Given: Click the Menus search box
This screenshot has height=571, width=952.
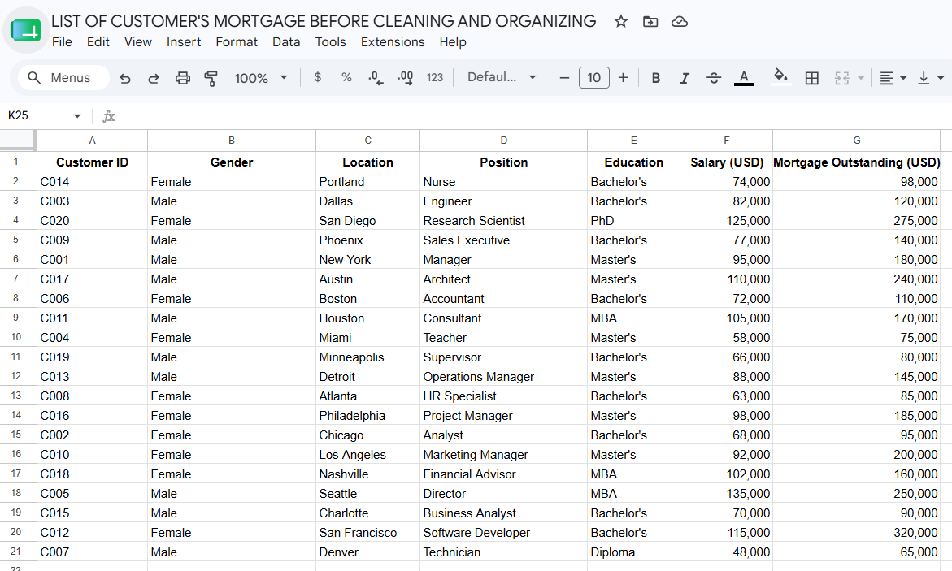Looking at the screenshot, I should click(63, 78).
